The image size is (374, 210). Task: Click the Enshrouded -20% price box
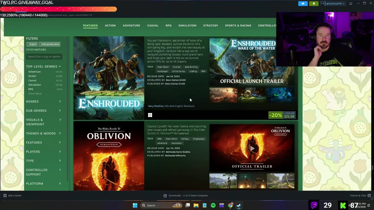pos(282,115)
